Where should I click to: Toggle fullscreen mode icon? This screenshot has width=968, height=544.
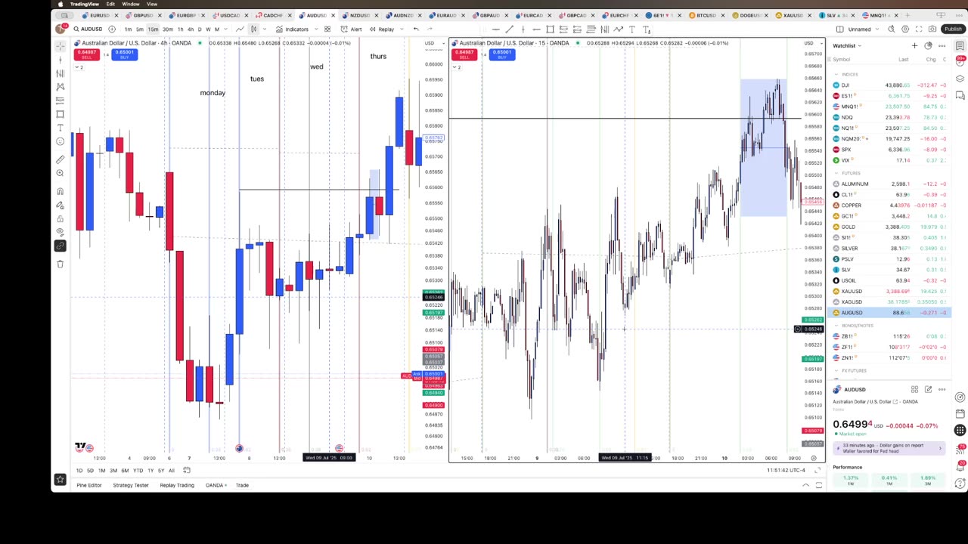coord(919,29)
